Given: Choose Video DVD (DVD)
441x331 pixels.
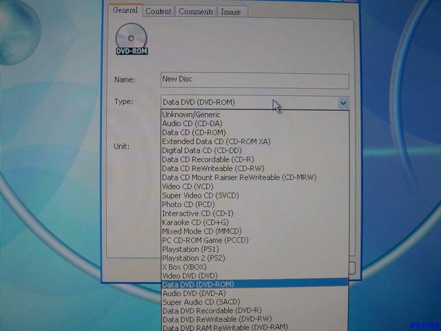Looking at the screenshot, I should coord(255,276).
